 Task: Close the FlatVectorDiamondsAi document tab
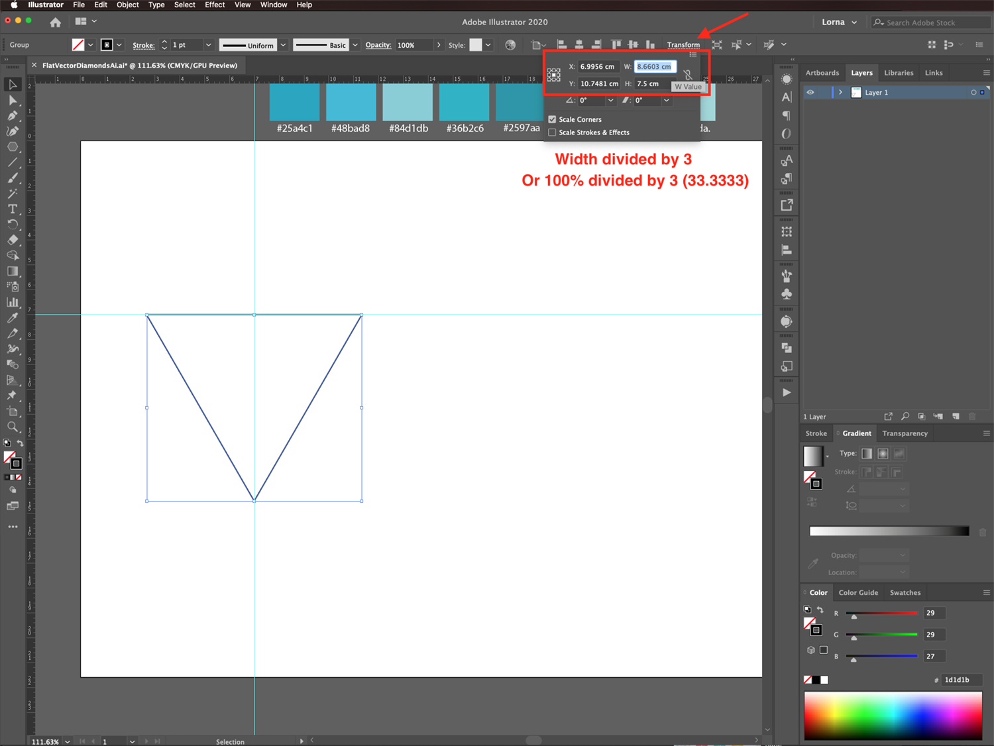coord(34,65)
